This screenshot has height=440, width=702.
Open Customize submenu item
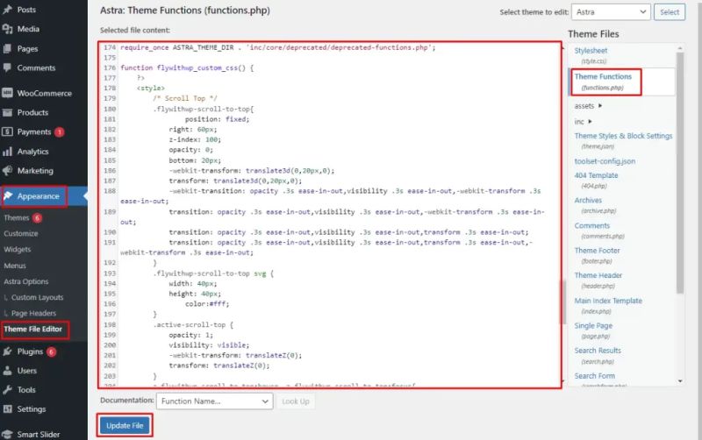pyautogui.click(x=20, y=233)
